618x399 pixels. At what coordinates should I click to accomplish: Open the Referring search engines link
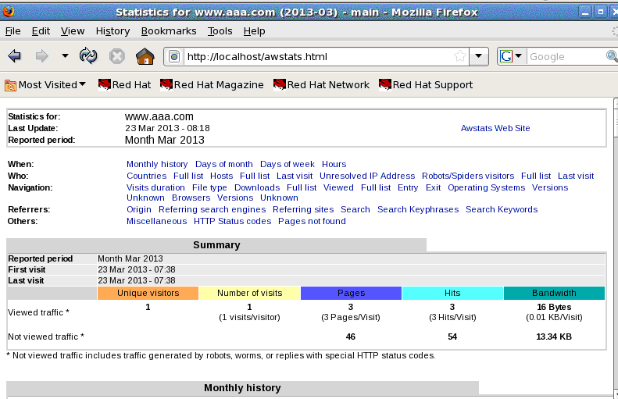[x=212, y=209]
